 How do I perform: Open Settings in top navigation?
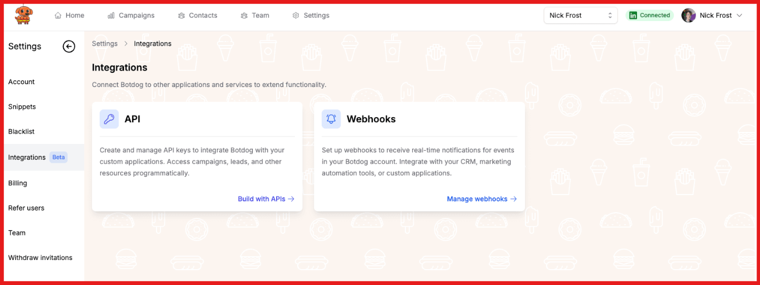tap(311, 15)
